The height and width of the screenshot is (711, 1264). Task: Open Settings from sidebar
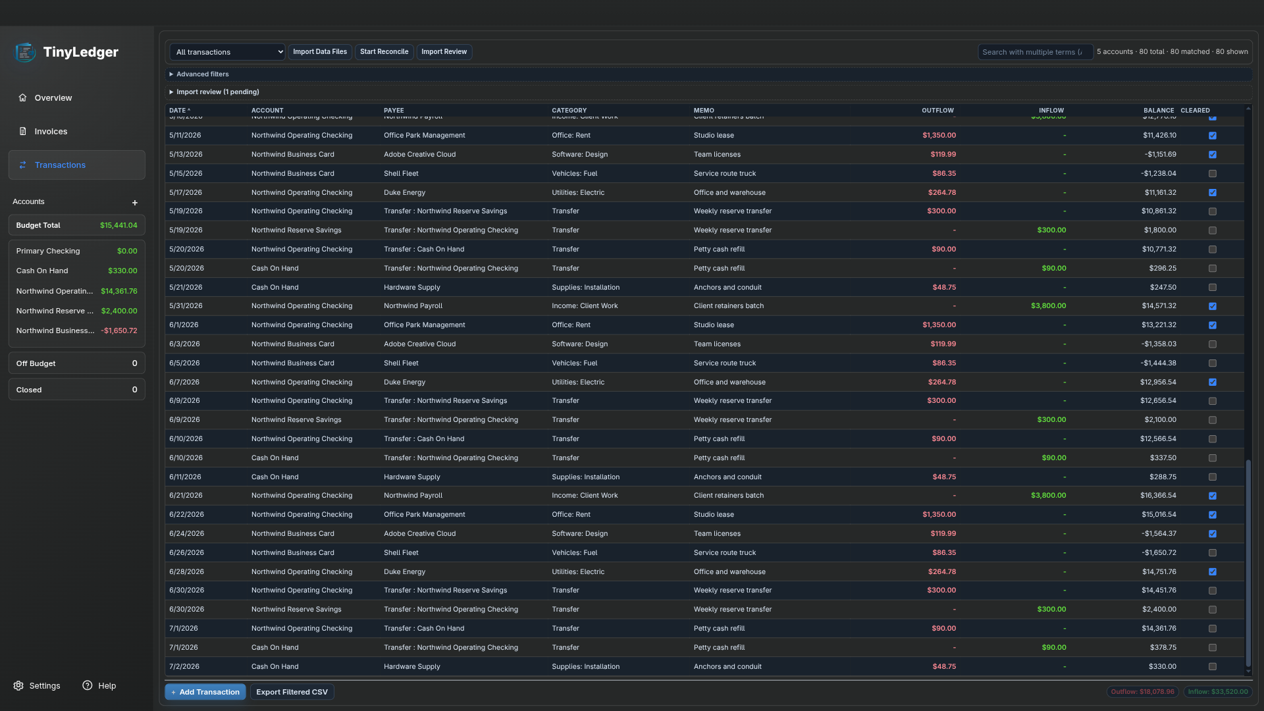pos(37,685)
